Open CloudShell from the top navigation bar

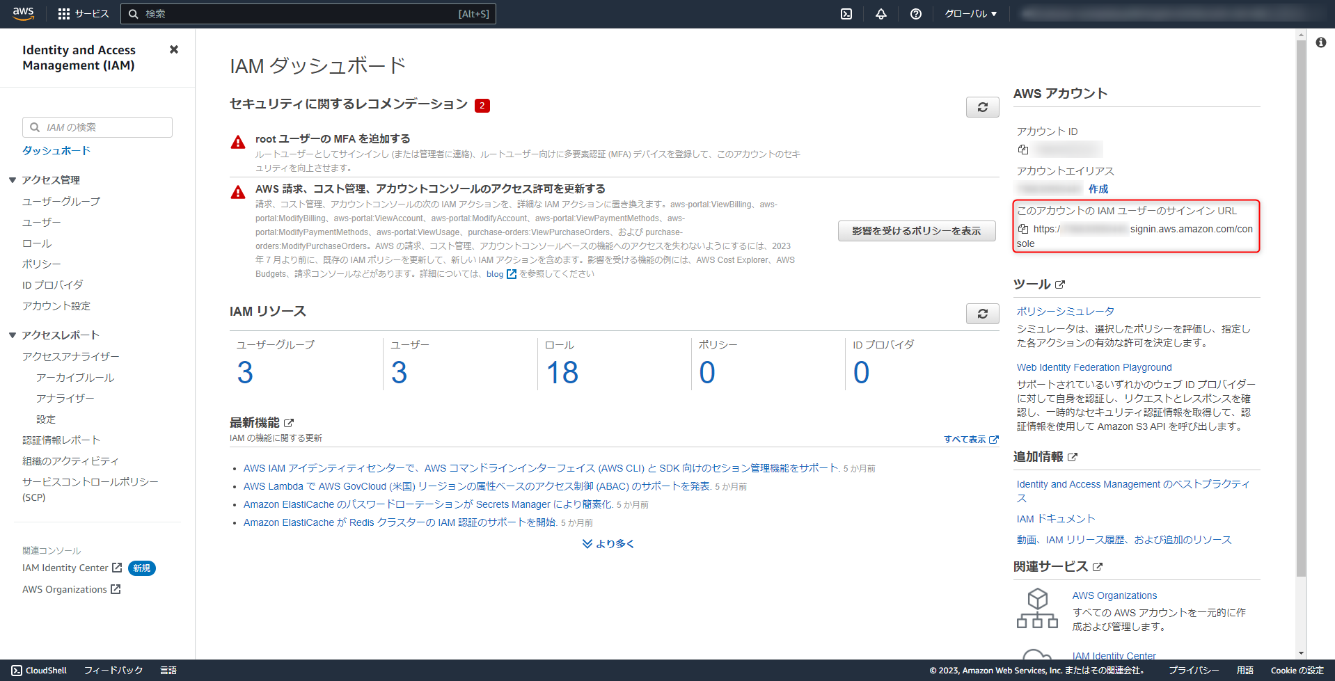click(x=846, y=13)
